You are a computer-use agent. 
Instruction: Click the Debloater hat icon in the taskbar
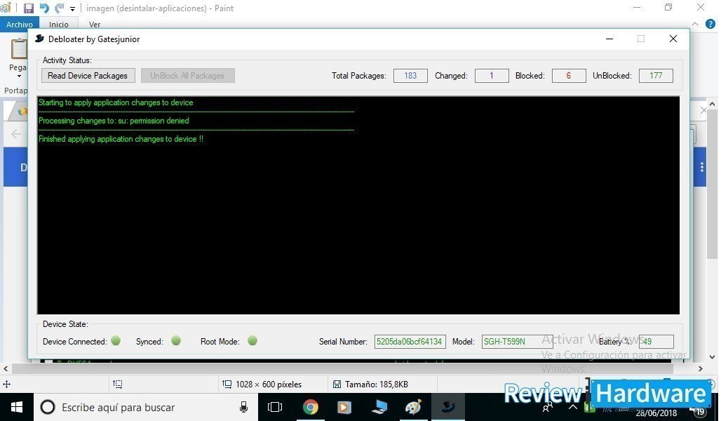click(448, 407)
